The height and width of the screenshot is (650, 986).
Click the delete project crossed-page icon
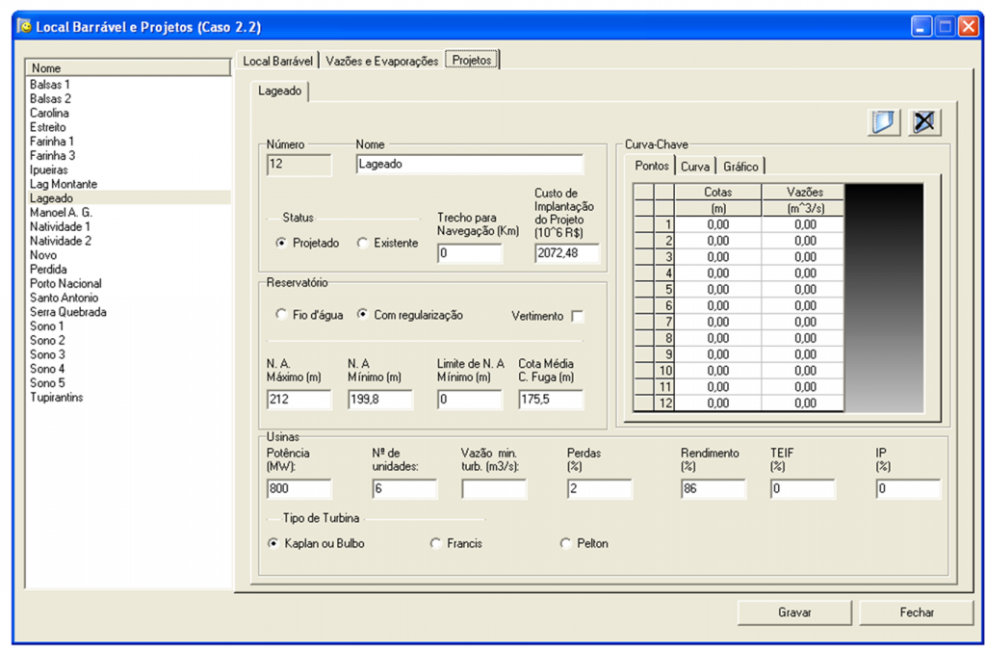(x=924, y=122)
